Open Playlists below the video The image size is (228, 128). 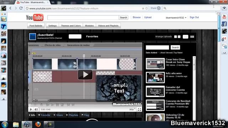(x=72, y=115)
